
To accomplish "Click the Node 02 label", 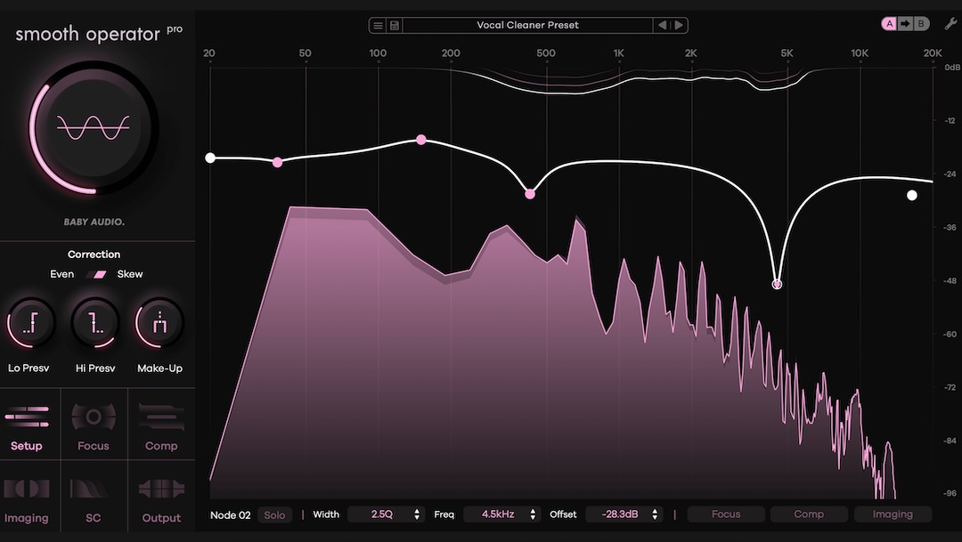I will [230, 515].
